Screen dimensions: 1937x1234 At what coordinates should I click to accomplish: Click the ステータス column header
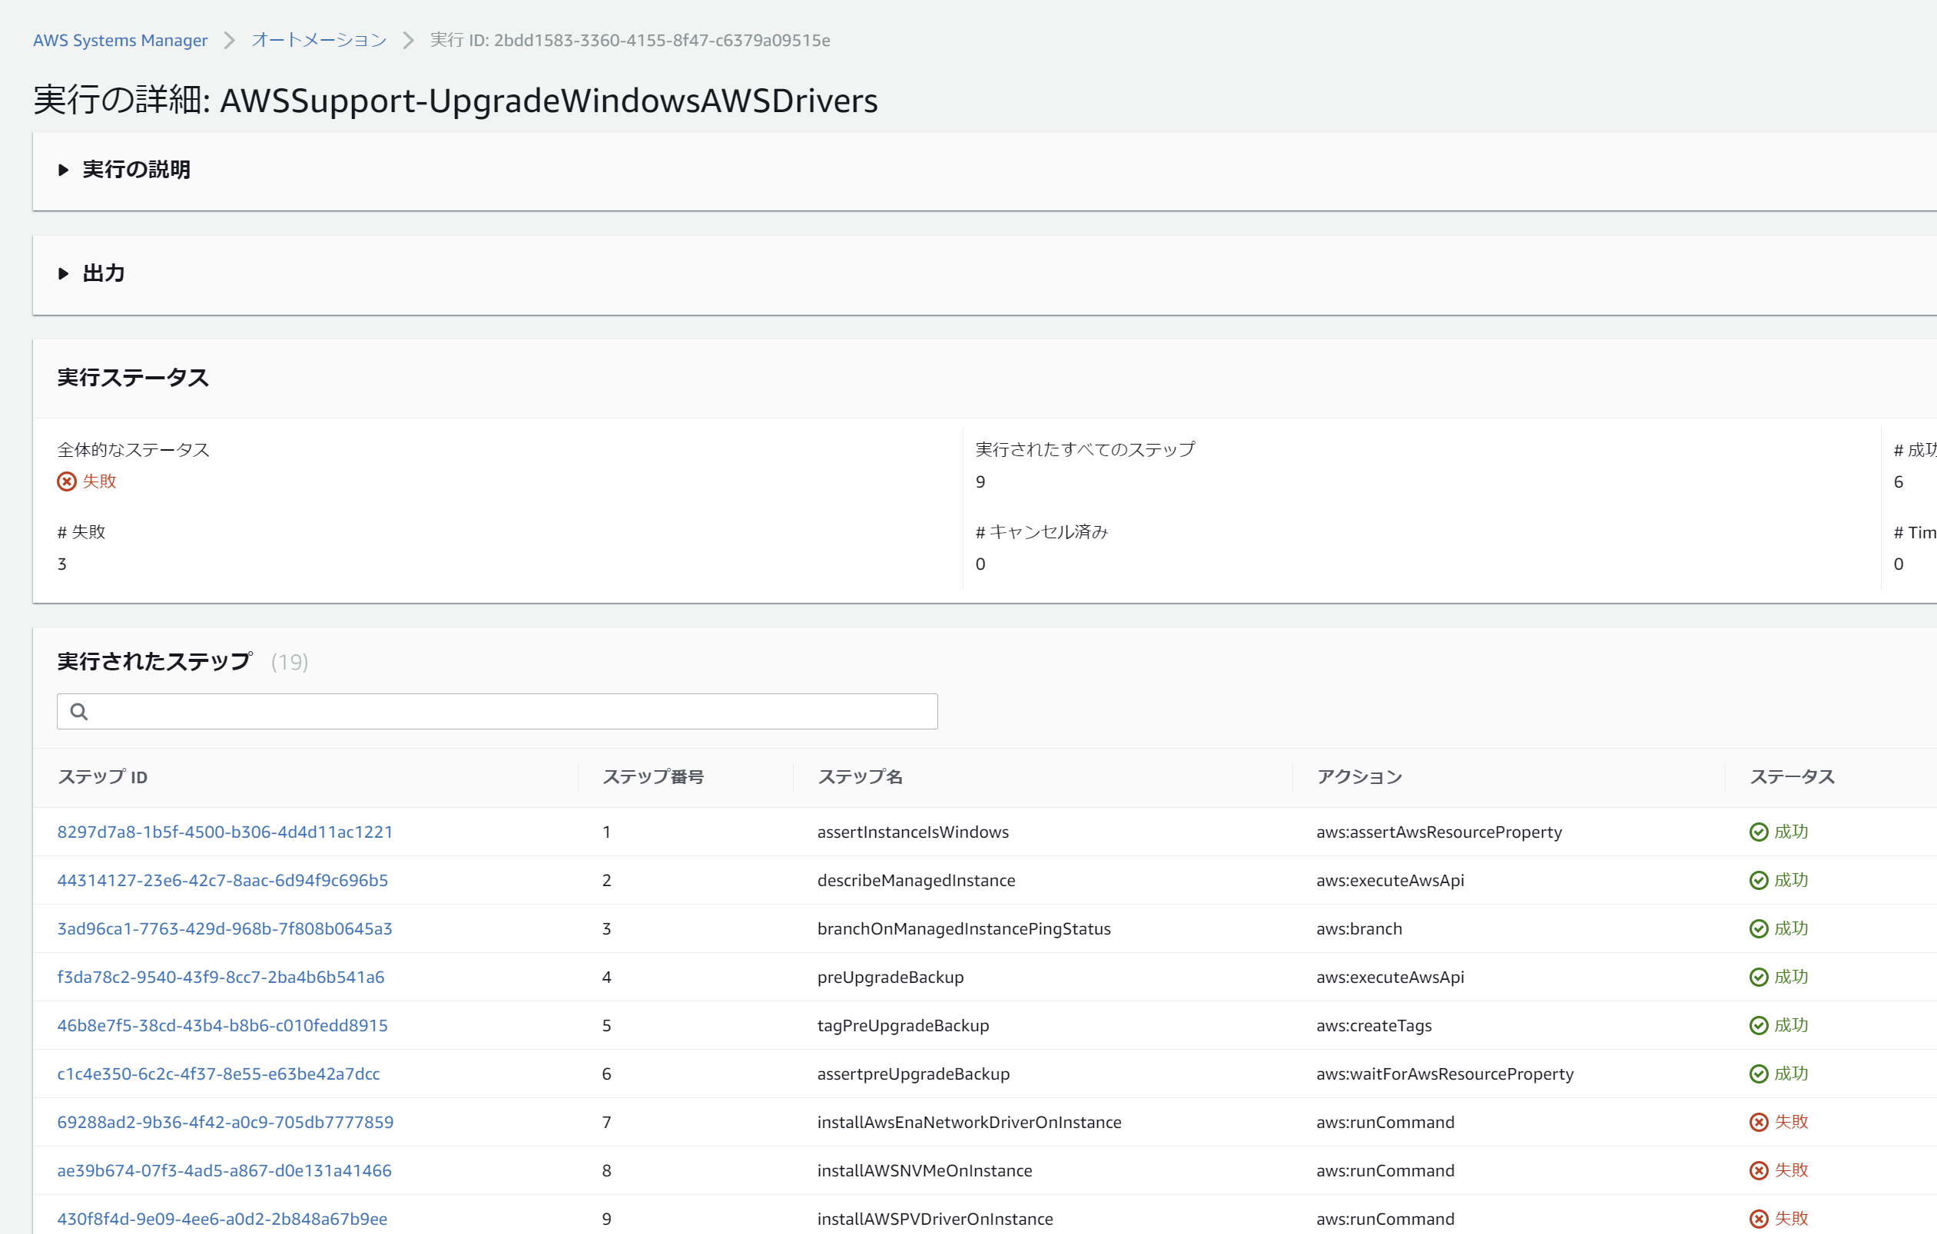[x=1792, y=776]
